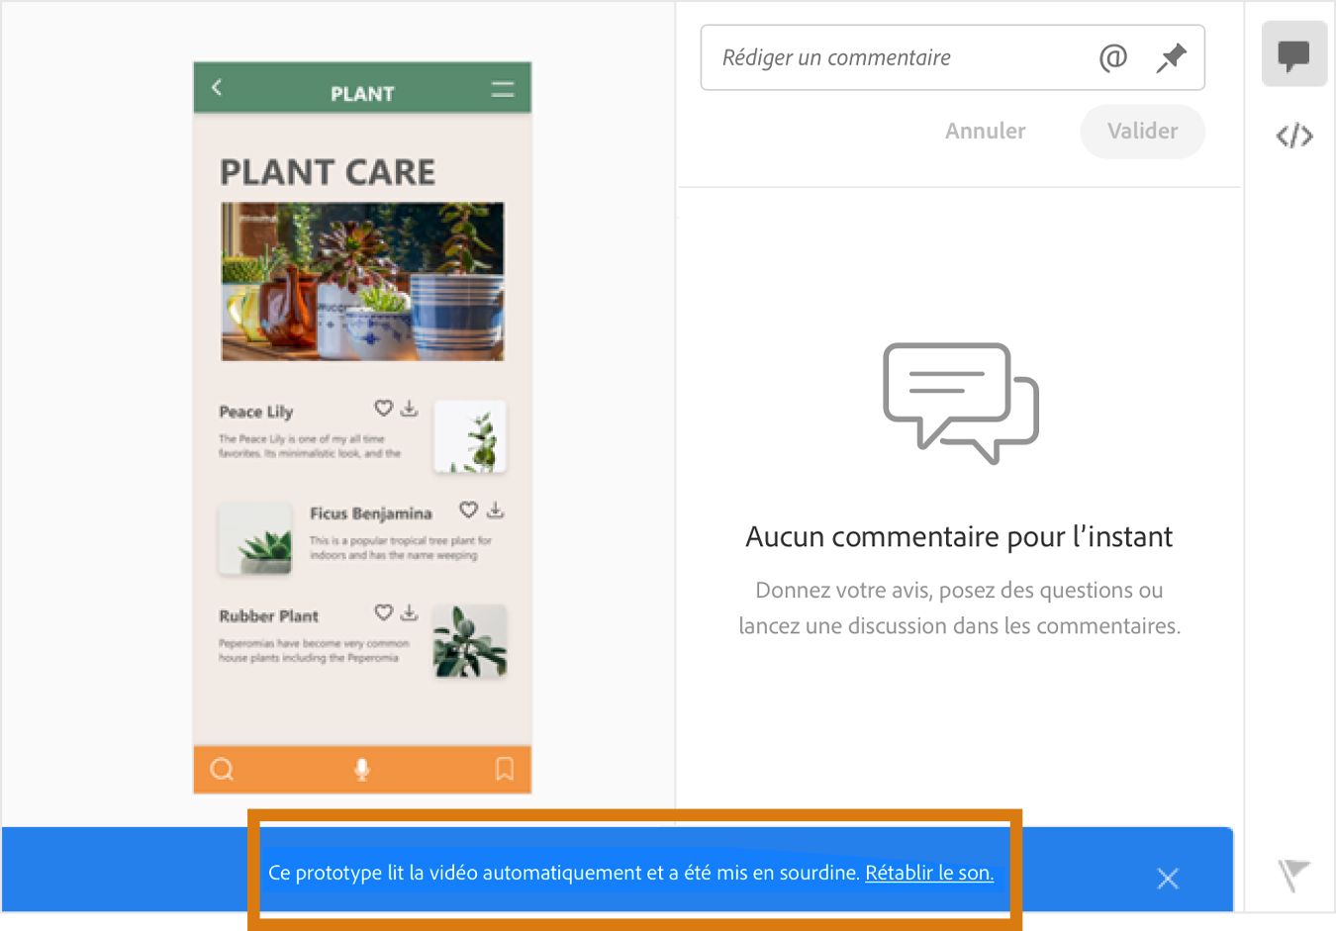Click the Rédiger un commentaire input field
Viewport: 1336px width, 931px height.
(x=891, y=57)
